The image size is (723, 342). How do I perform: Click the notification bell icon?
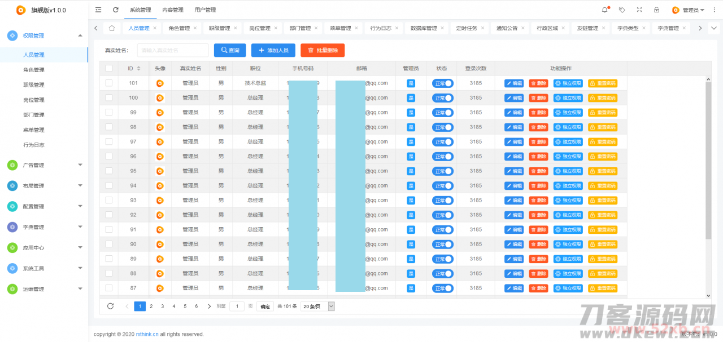tap(605, 10)
